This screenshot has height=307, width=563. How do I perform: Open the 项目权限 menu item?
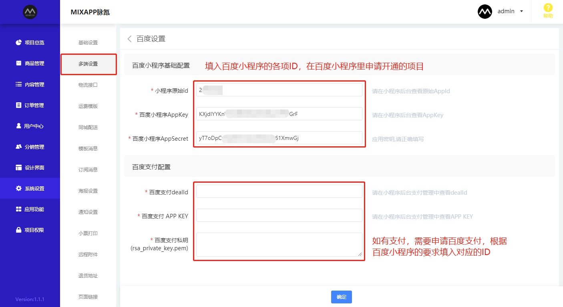click(30, 230)
